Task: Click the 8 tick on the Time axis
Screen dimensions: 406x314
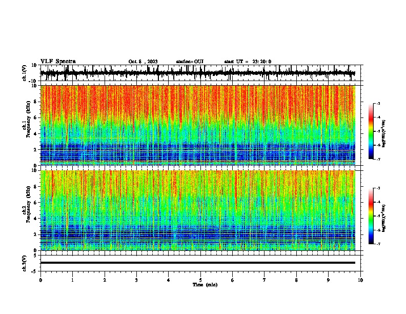Action: pyautogui.click(x=296, y=280)
